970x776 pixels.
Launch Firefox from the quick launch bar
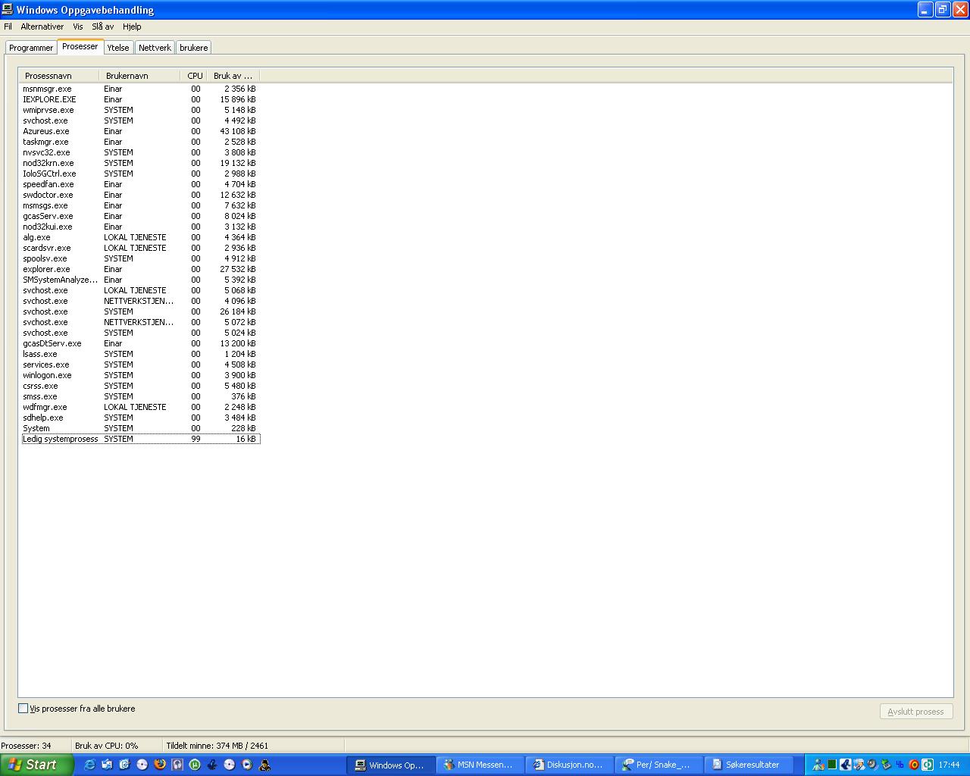point(159,765)
